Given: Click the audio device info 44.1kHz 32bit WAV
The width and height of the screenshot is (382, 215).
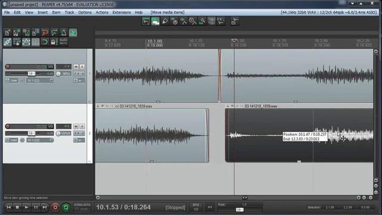Looking at the screenshot, I should coord(329,12).
